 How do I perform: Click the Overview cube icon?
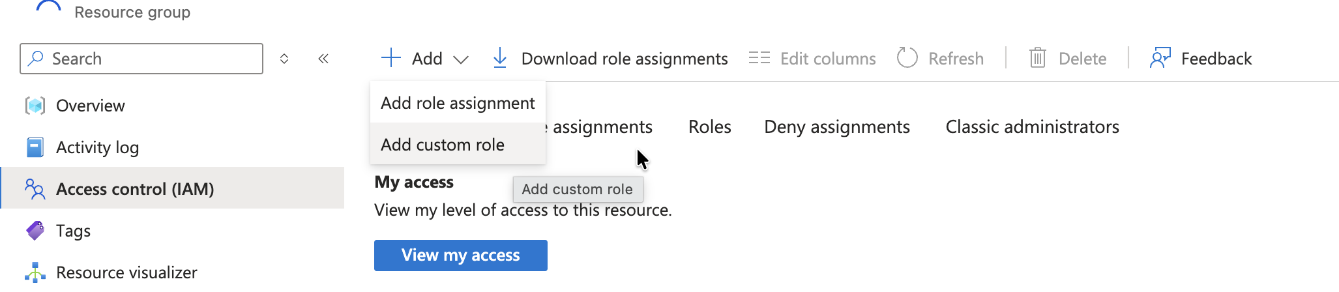click(x=35, y=106)
